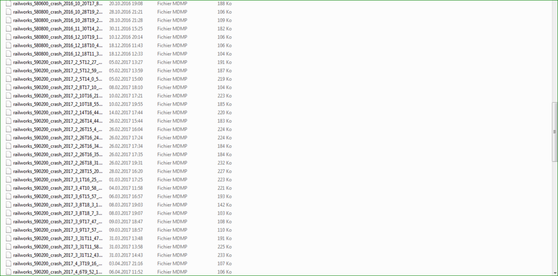Click the size value 219 Ko

point(224,79)
